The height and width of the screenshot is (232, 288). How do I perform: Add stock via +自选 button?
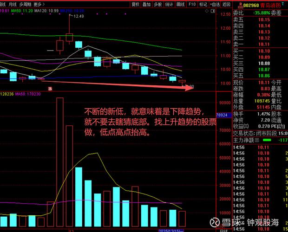215,4
